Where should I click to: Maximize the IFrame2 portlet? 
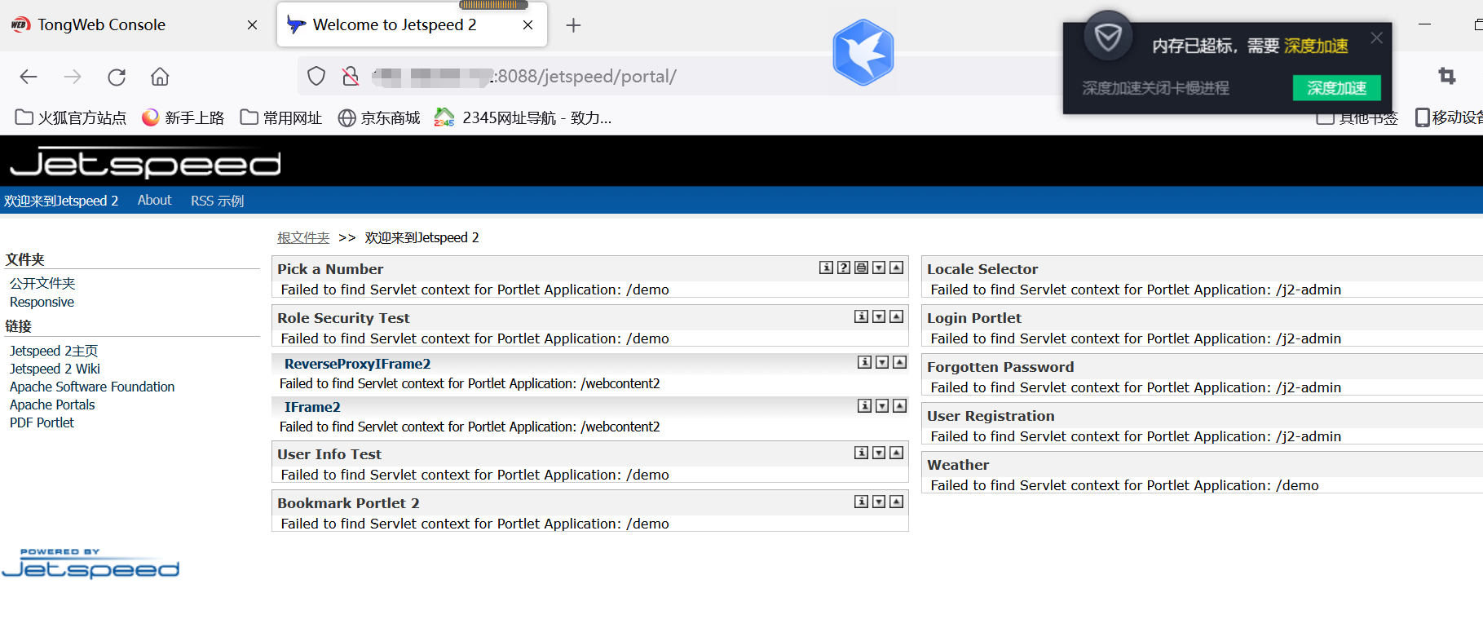click(x=900, y=405)
